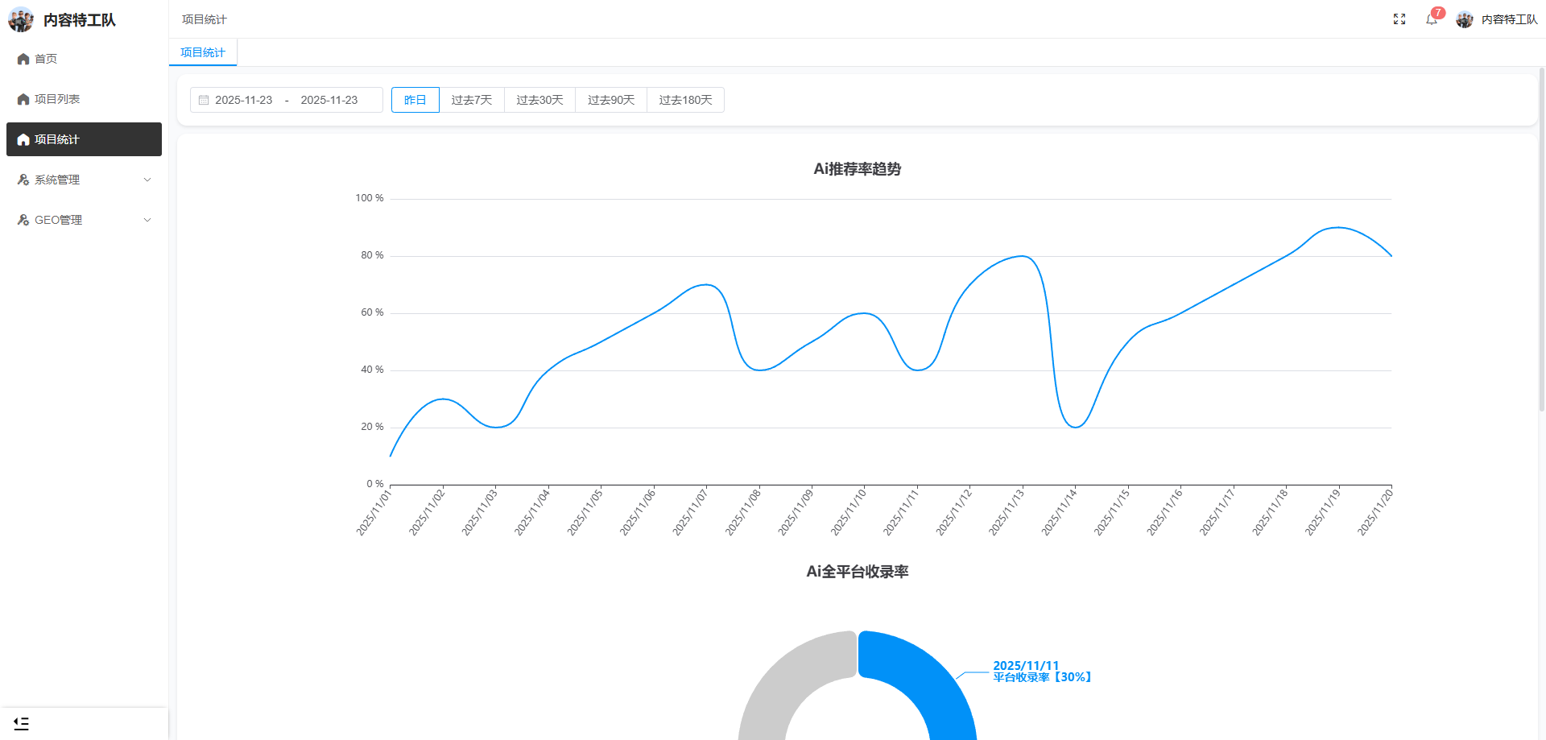Select the 昨日 range option
Screen dimensions: 1546x740
click(415, 100)
